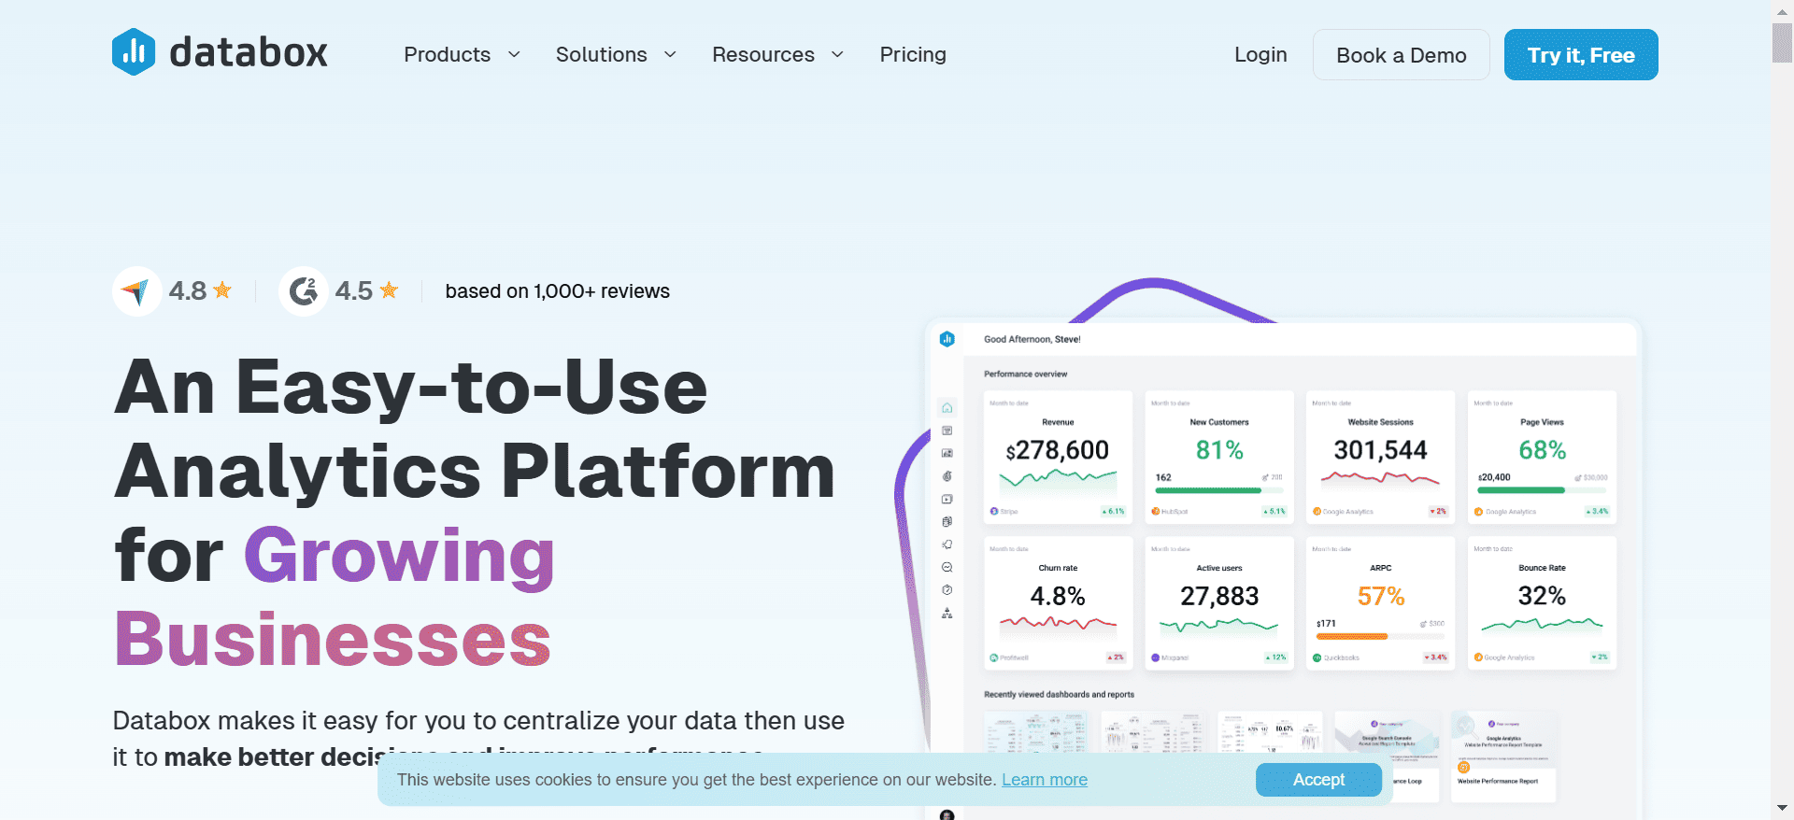Click the gradient word "Growing" in headline
This screenshot has width=1794, height=820.
[x=400, y=557]
